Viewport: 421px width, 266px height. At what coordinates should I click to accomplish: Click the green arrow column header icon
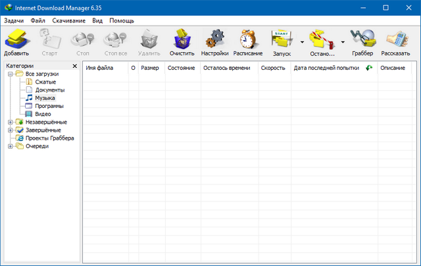pos(369,68)
